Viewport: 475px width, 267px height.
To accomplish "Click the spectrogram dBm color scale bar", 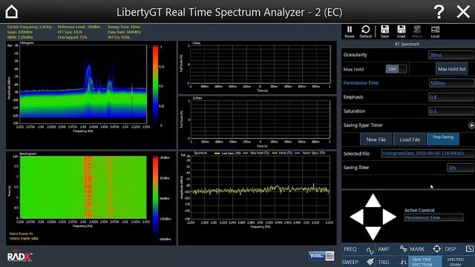I will pyautogui.click(x=155, y=197).
